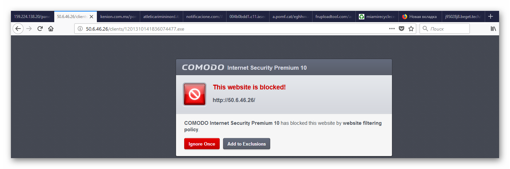The width and height of the screenshot is (510, 169).
Task: Show site information for 50.6.46.26
Action: click(80, 29)
